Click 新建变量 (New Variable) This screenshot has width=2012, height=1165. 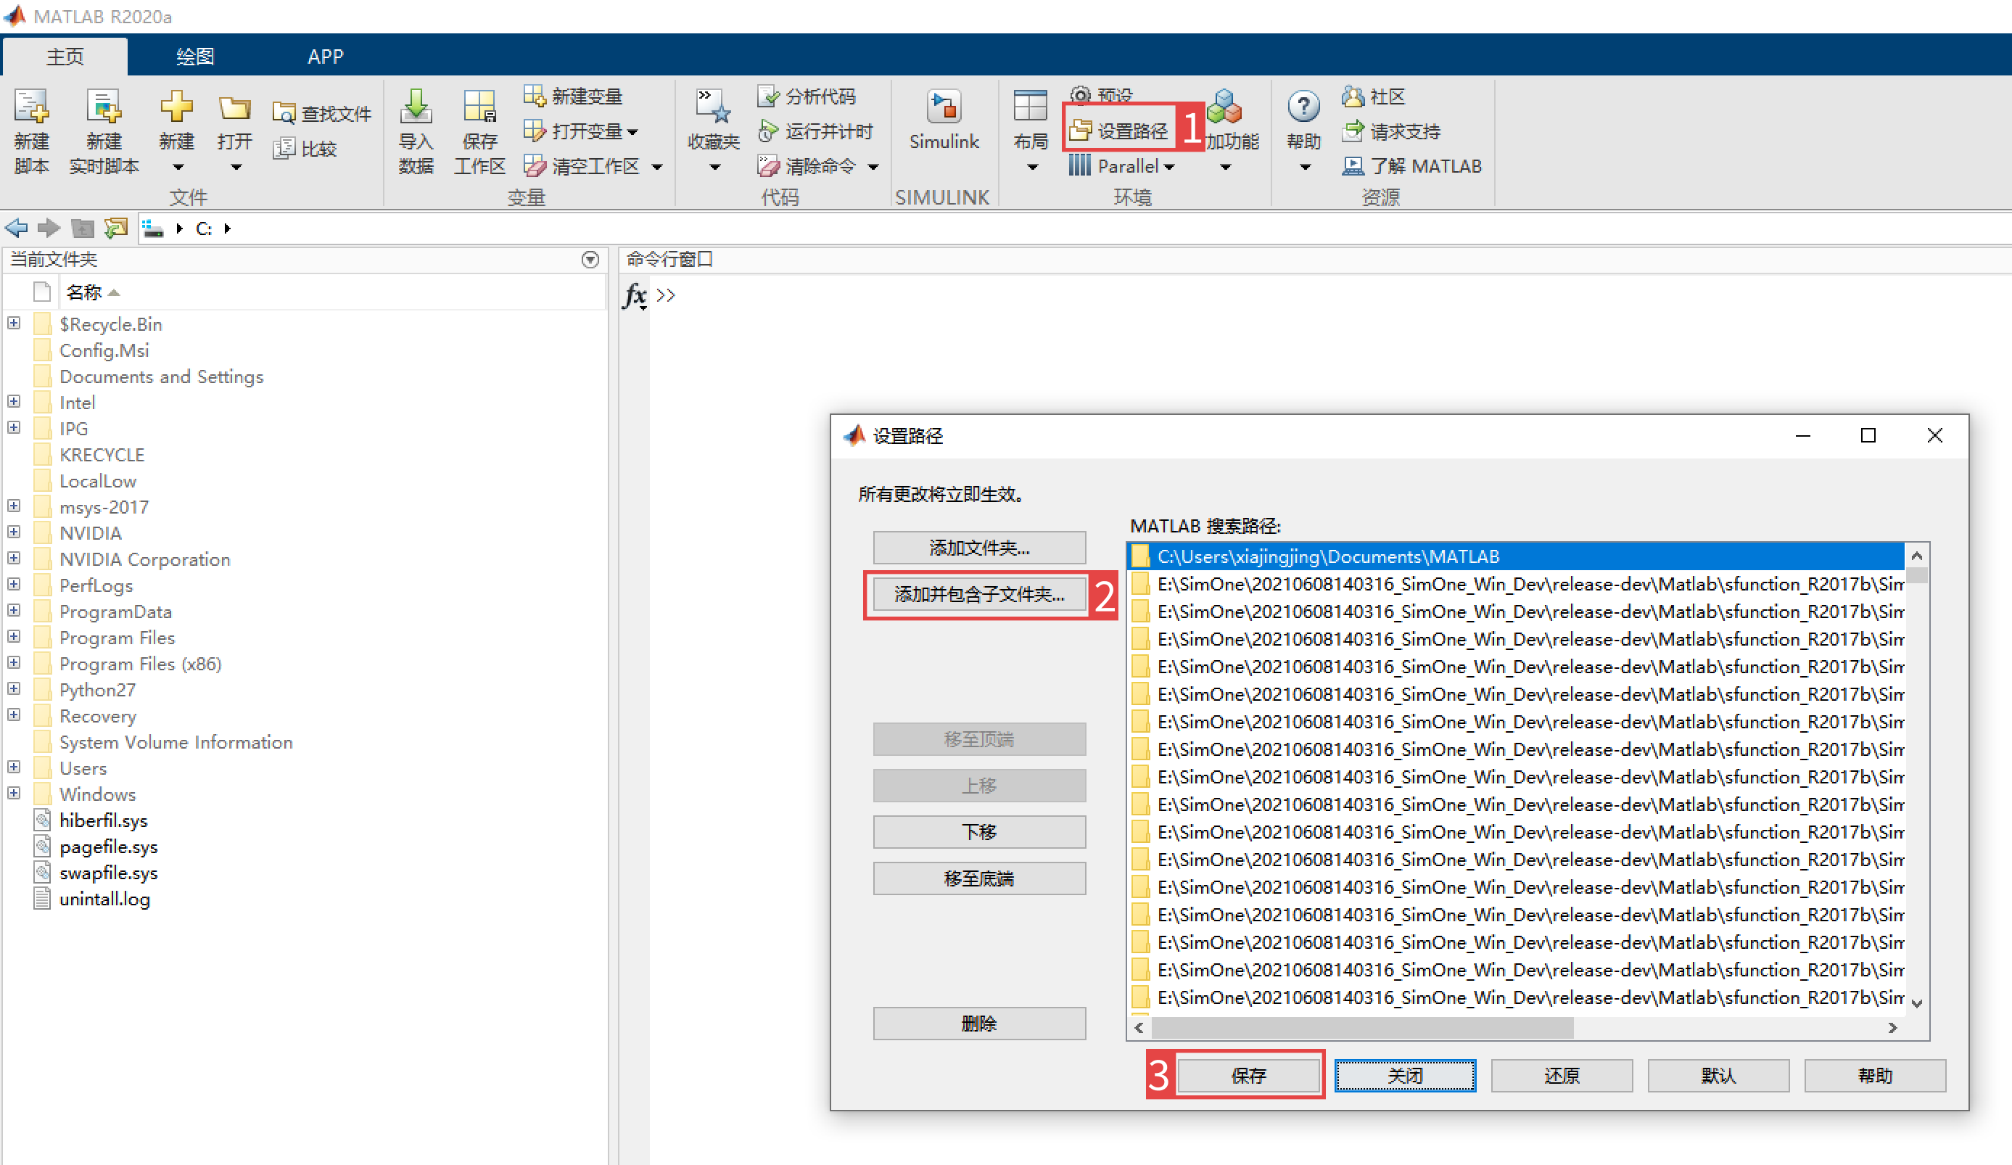pos(572,96)
